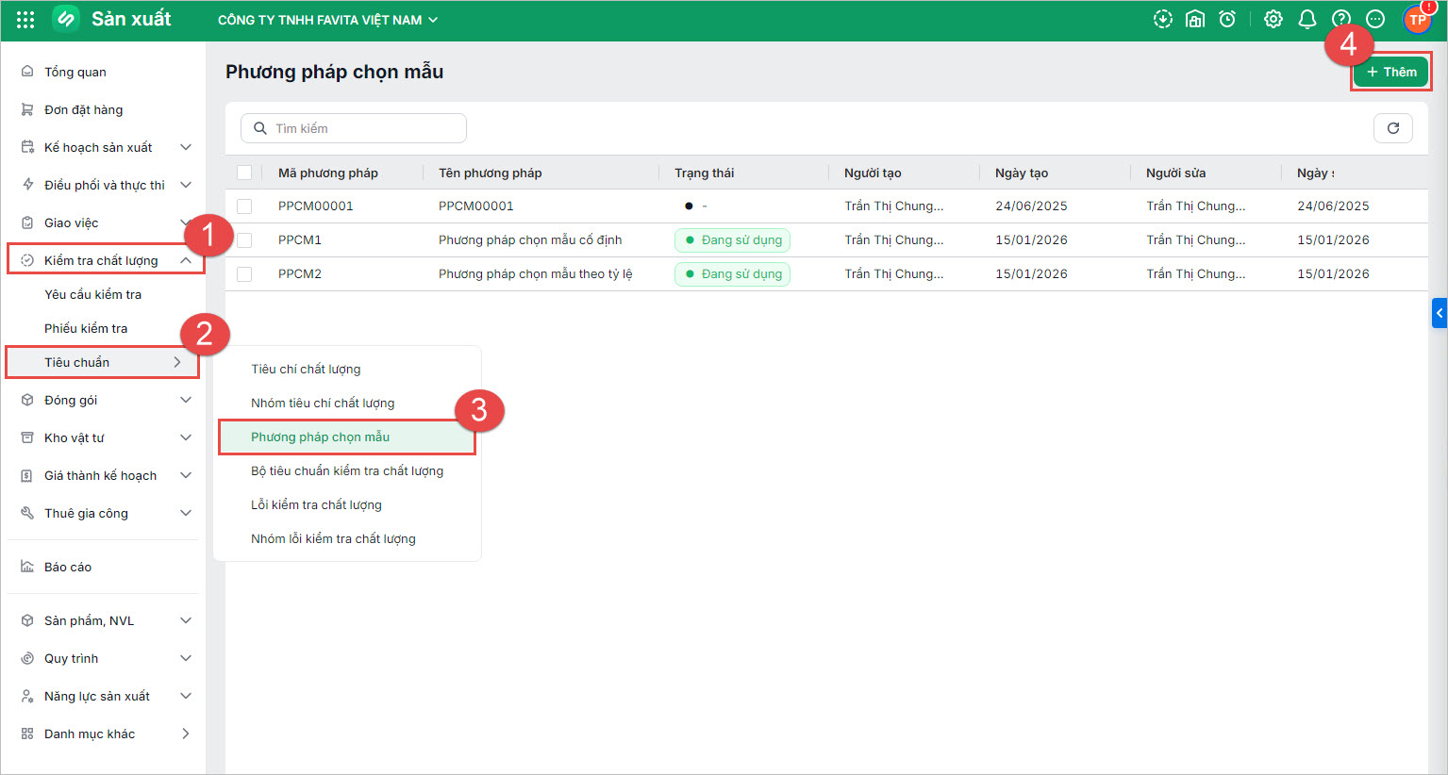
Task: Focus the Tìm kiếm search field
Action: (x=354, y=128)
